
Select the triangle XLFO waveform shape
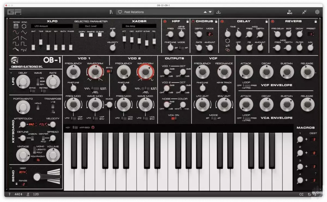point(24,32)
